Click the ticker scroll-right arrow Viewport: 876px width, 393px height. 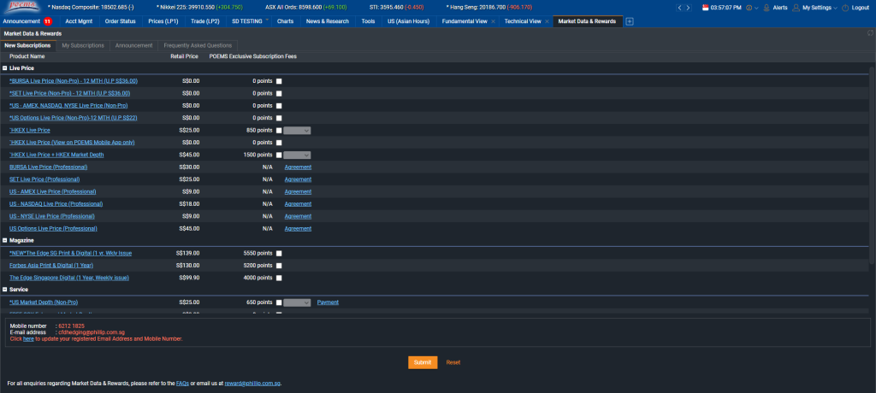688,8
